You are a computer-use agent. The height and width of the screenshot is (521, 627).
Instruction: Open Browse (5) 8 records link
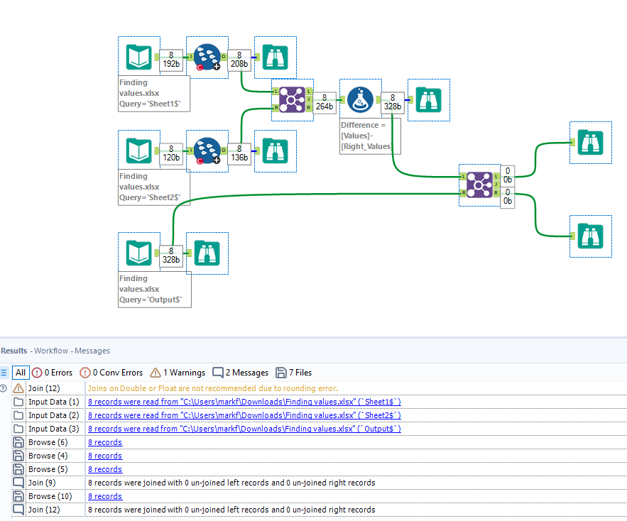coord(105,469)
